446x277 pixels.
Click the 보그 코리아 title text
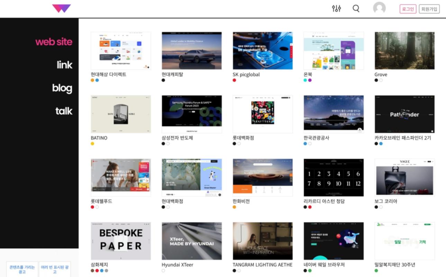click(386, 201)
